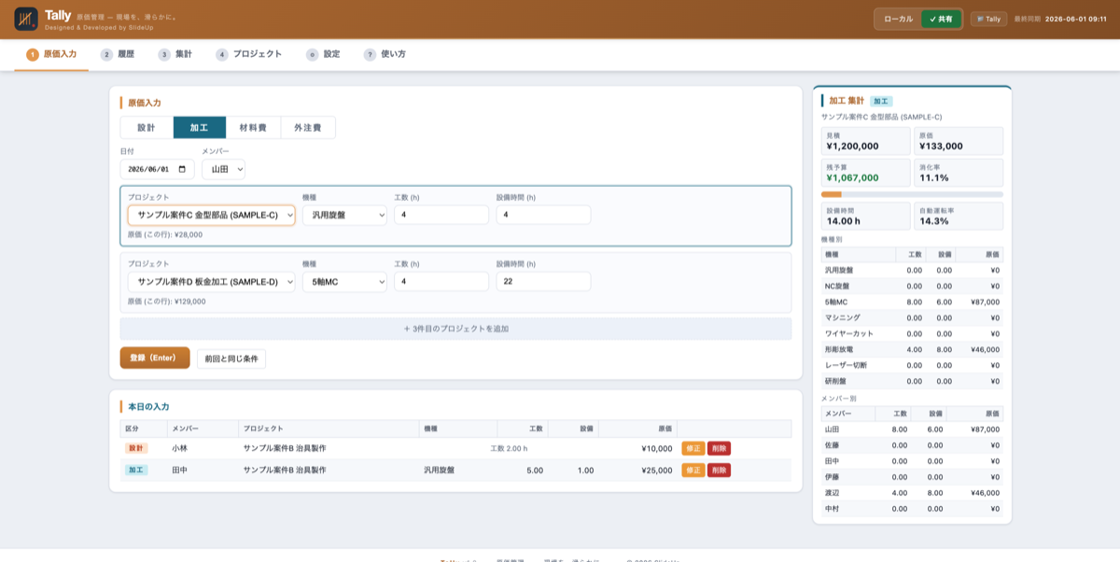Viewport: 1120px width, 562px height.
Task: Open the メンバー dropdown showing 山田
Action: tap(224, 169)
